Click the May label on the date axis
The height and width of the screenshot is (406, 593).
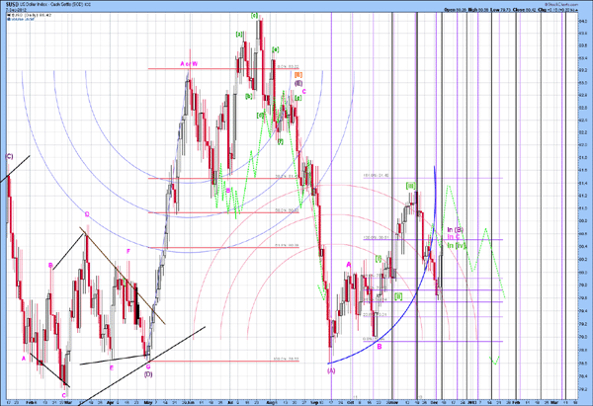pos(148,402)
